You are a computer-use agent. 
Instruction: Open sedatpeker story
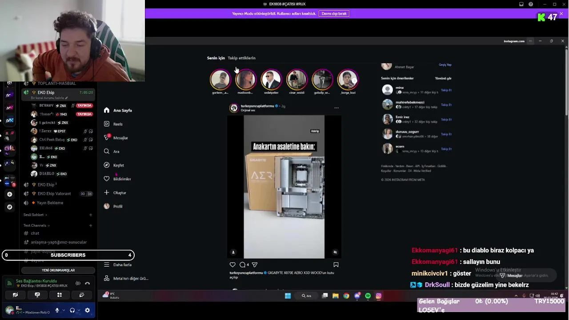pyautogui.click(x=271, y=80)
